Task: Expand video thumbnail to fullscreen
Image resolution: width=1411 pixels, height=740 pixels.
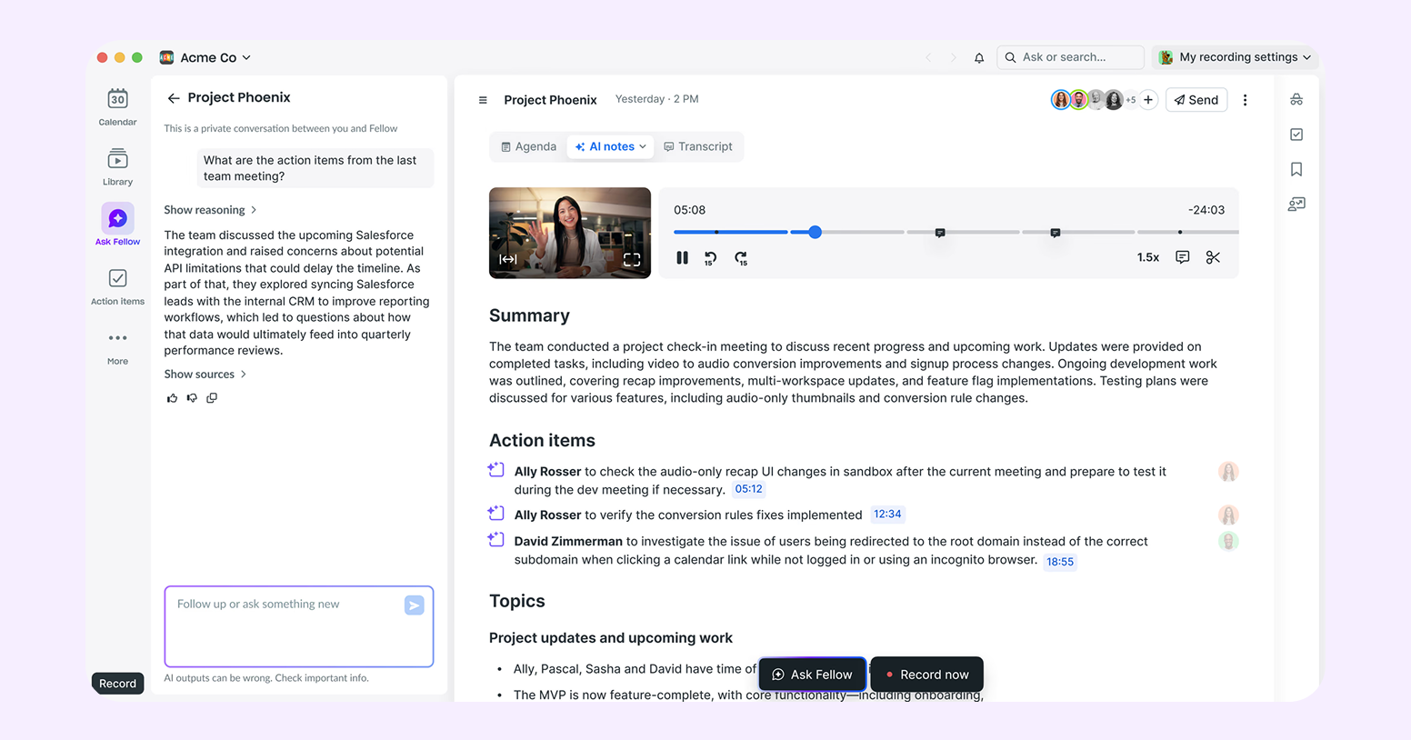Action: 632,260
